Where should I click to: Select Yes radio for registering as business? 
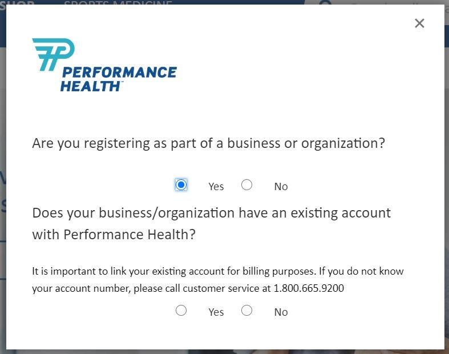pyautogui.click(x=181, y=185)
